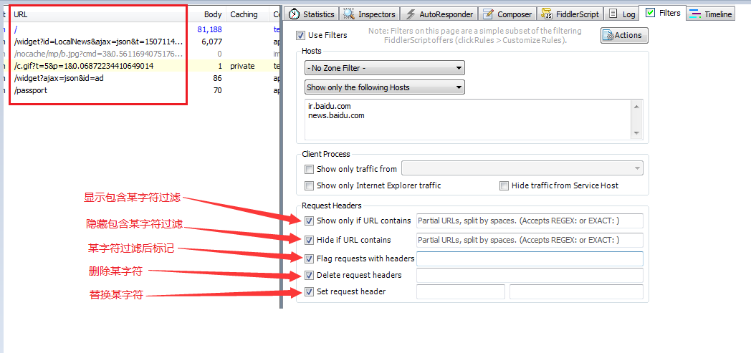Click the document icon on Log tab
Viewport: 751px width, 353px height.
click(x=613, y=14)
